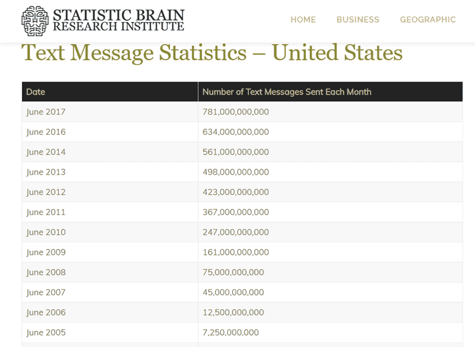Open the BUSINESS menu item
The height and width of the screenshot is (347, 475).
pyautogui.click(x=358, y=20)
